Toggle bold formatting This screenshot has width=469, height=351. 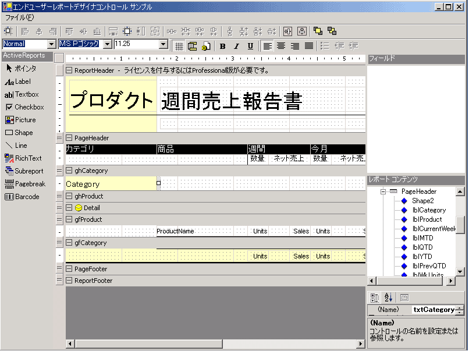tap(222, 46)
